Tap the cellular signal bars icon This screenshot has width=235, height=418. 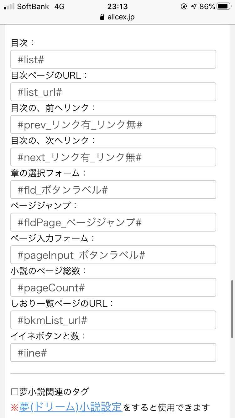pyautogui.click(x=9, y=6)
